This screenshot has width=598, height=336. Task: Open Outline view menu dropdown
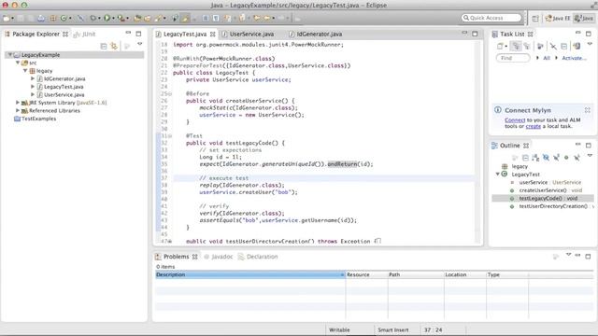(590, 155)
